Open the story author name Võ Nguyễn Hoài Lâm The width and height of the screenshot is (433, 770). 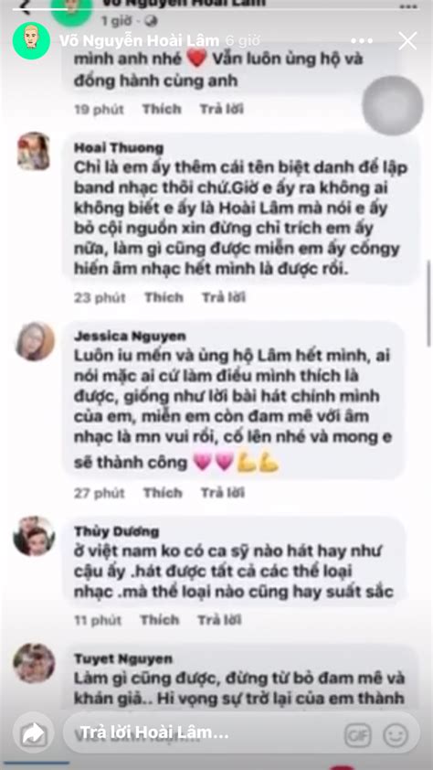coord(139,41)
